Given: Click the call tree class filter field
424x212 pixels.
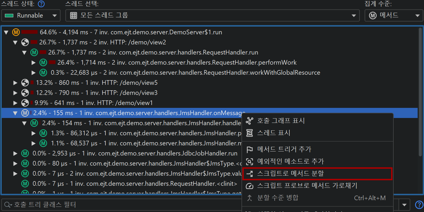Looking at the screenshot, I should coord(121,205).
